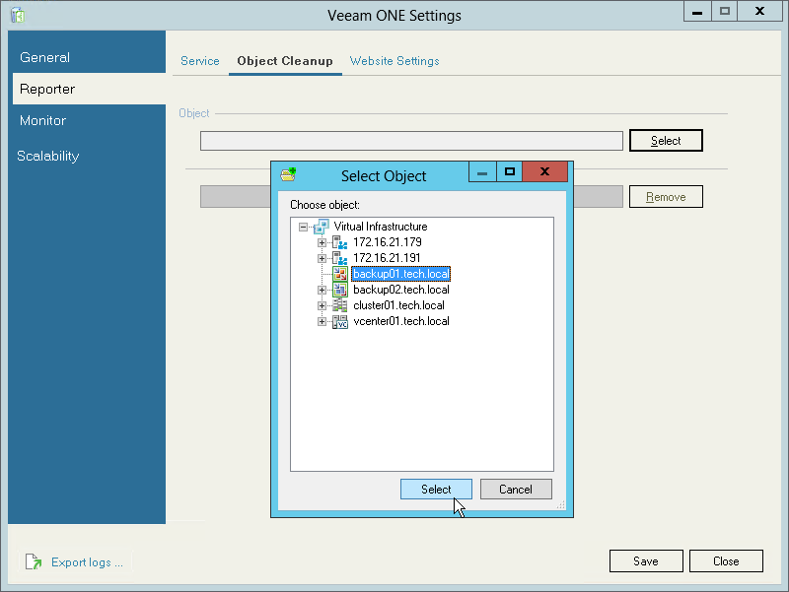Expand the 172.16.21.179 tree node
The width and height of the screenshot is (789, 592).
click(x=322, y=242)
